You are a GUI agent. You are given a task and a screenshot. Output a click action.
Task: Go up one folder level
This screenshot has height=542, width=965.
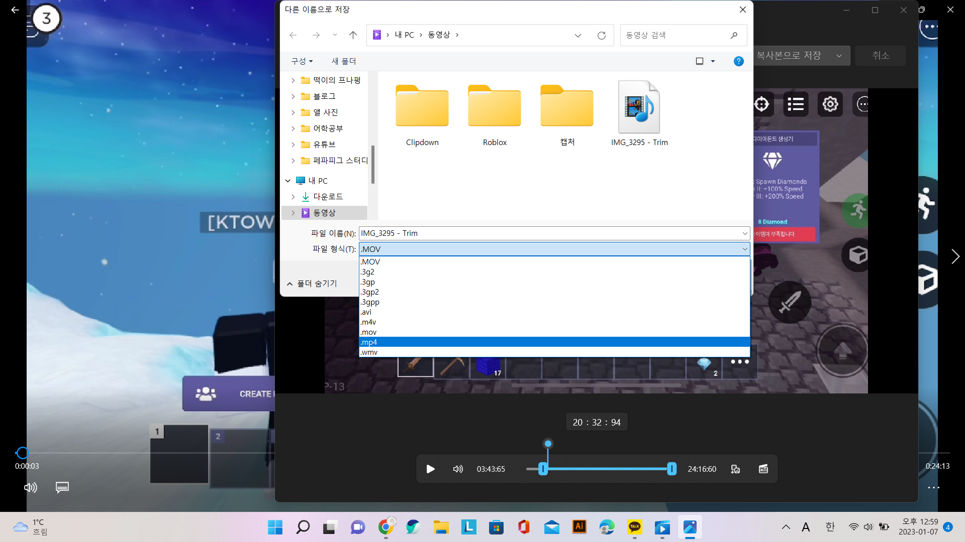tap(353, 35)
